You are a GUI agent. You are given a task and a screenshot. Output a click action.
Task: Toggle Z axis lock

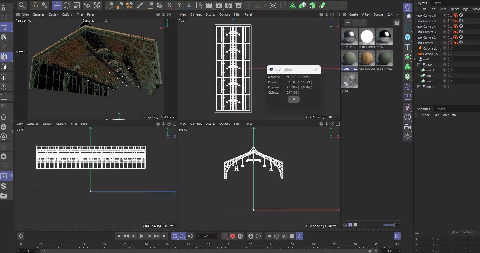pyautogui.click(x=189, y=5)
